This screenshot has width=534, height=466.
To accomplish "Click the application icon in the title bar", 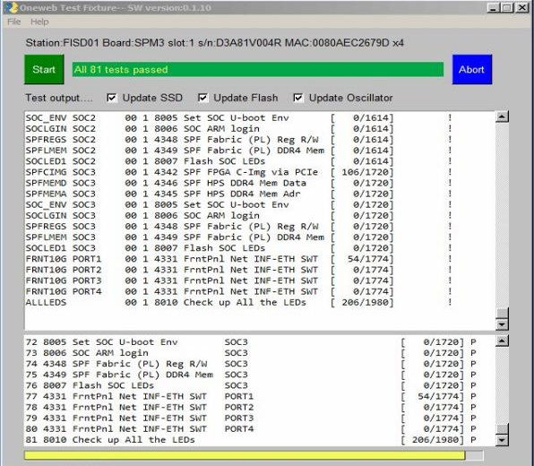I will (11, 7).
